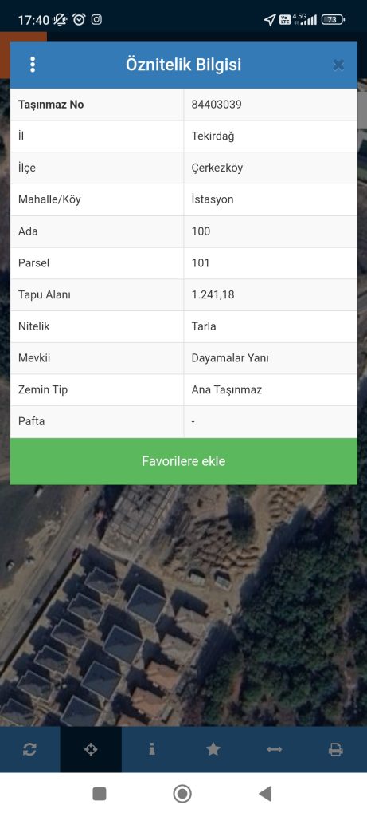Tap the Android recent apps square button
The width and height of the screenshot is (367, 817).
tap(100, 794)
